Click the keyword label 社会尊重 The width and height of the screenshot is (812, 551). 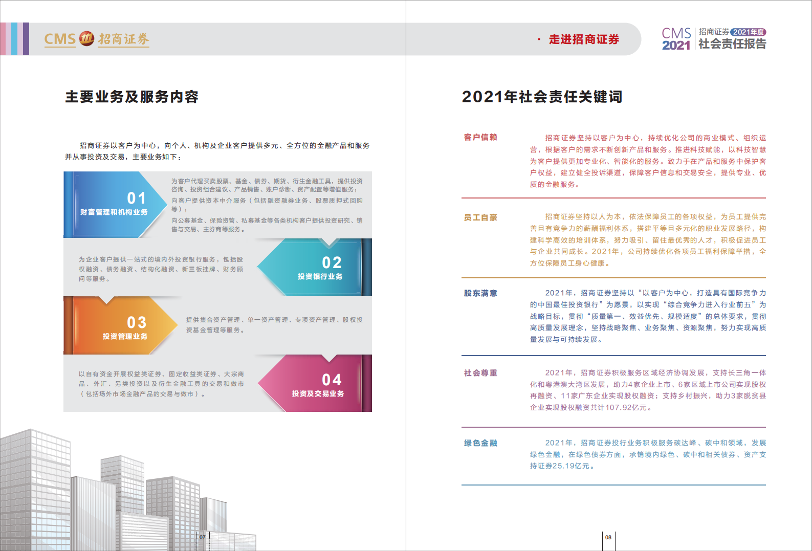[480, 373]
